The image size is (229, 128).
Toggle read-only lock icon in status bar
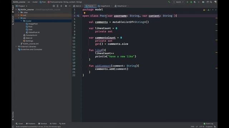click(x=215, y=127)
